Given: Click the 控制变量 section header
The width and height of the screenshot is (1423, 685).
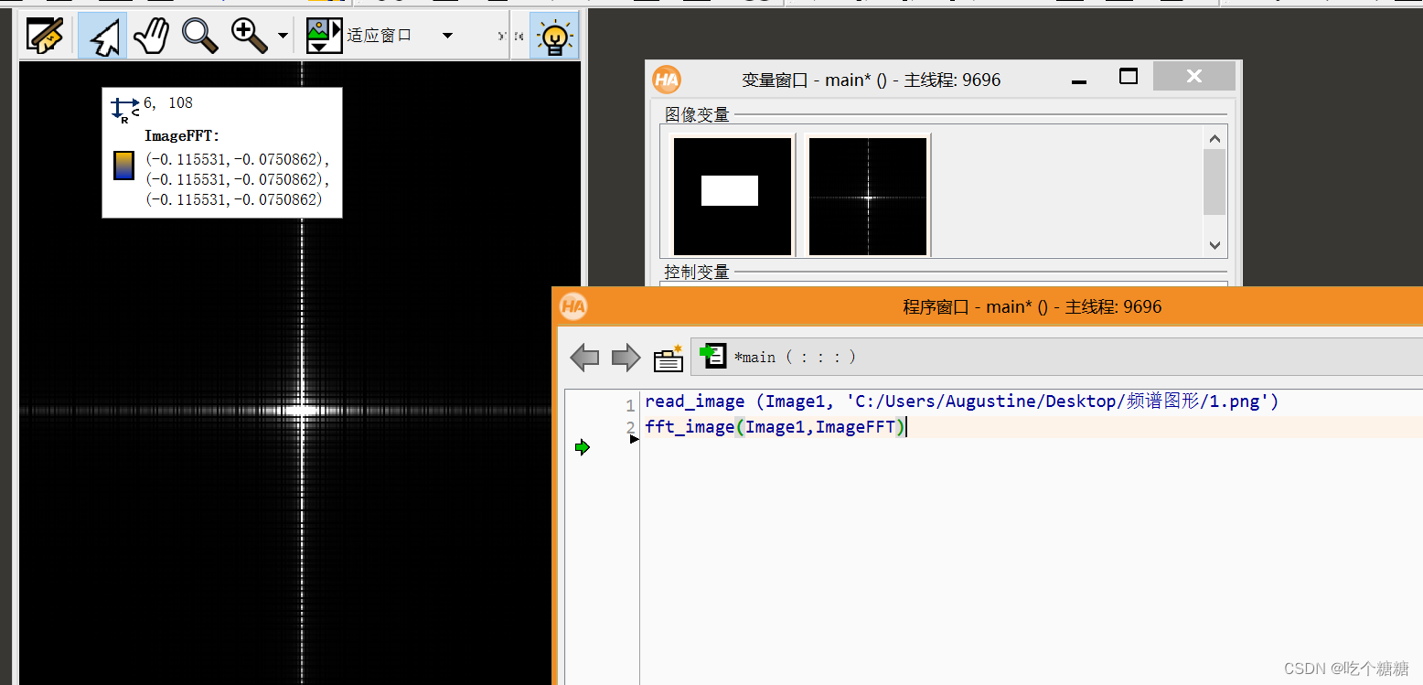Looking at the screenshot, I should 697,272.
